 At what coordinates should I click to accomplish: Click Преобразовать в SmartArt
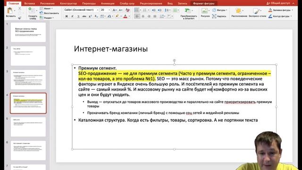[x=188, y=14]
